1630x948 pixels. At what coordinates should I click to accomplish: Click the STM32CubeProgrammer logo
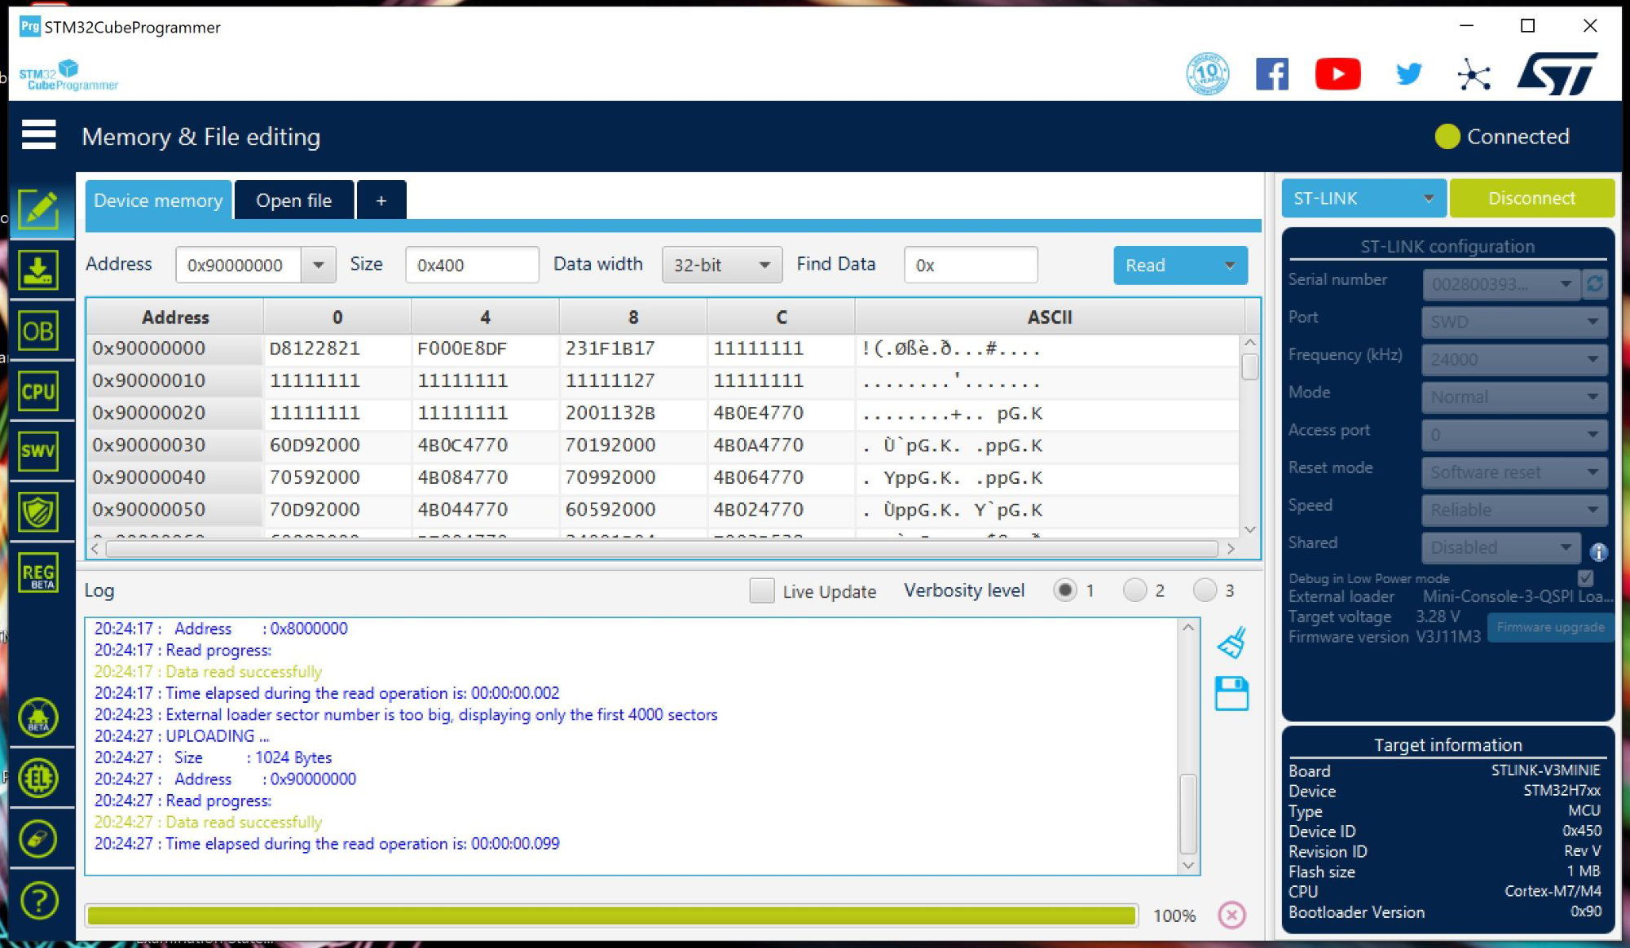pos(68,74)
